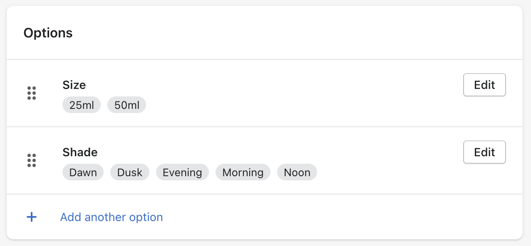Click the Size option name label
This screenshot has height=246, width=531.
point(74,85)
